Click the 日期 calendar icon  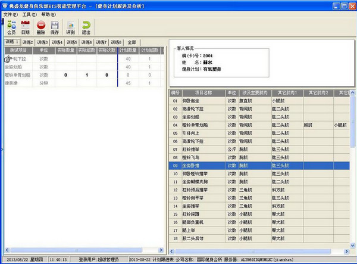(x=25, y=25)
